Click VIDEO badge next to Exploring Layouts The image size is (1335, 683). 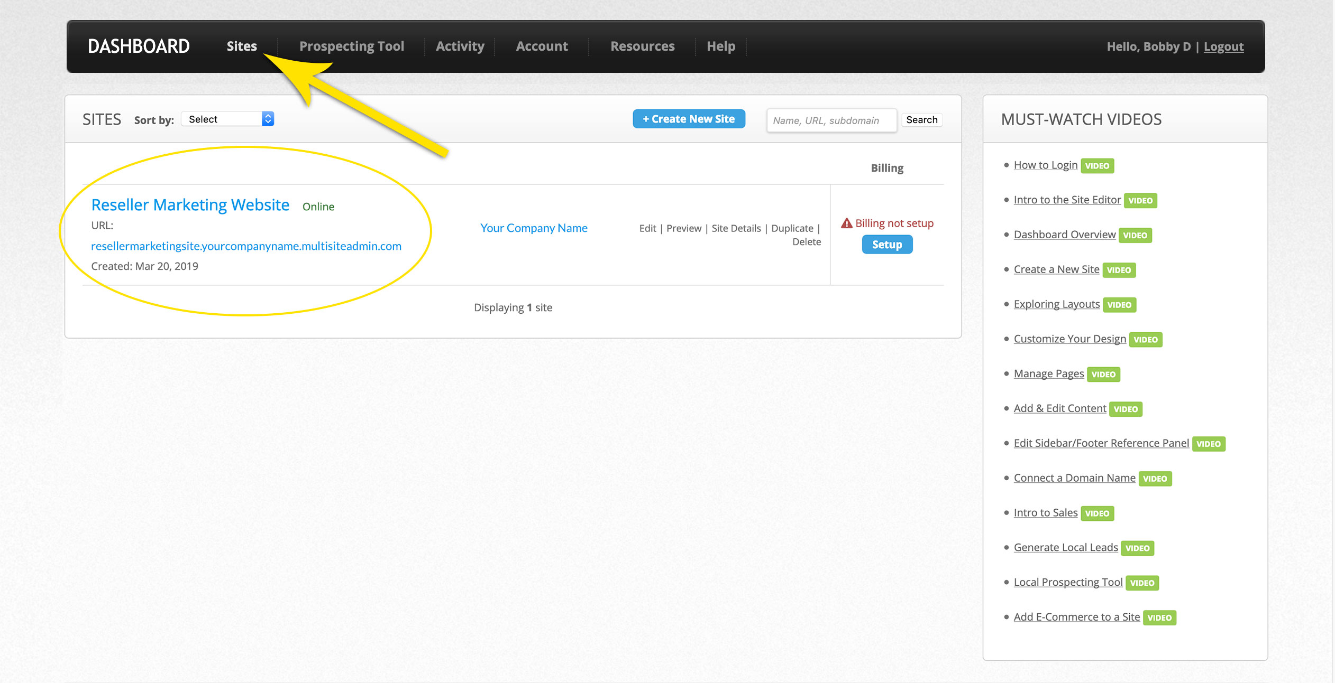1120,305
